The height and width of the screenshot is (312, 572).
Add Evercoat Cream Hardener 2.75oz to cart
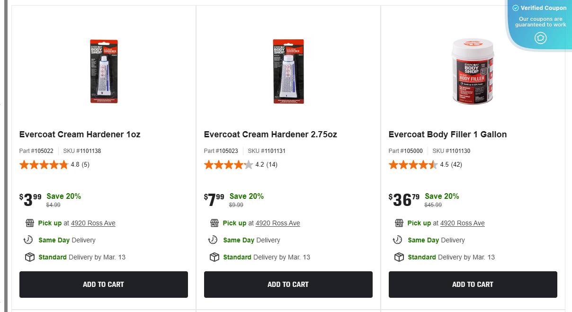288,285
